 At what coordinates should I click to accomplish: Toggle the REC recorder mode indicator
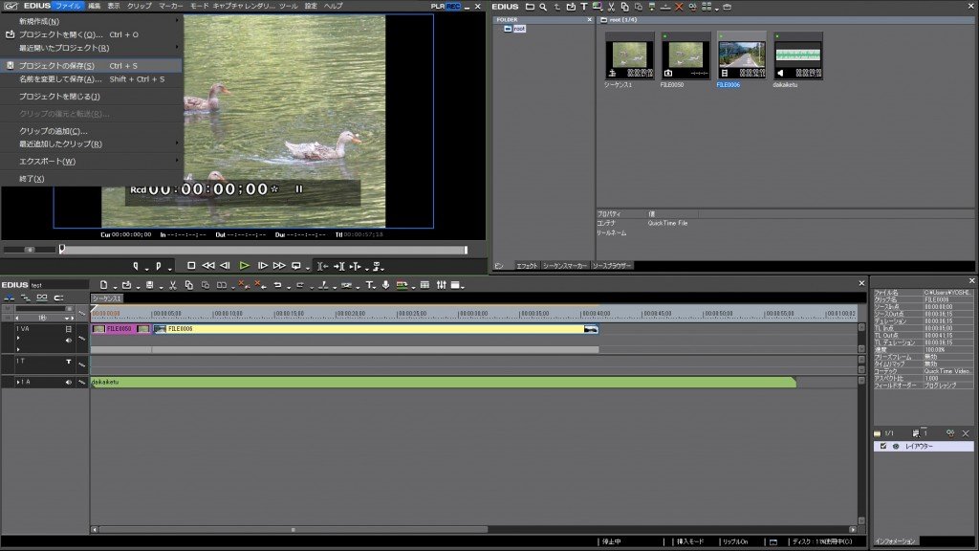point(452,7)
